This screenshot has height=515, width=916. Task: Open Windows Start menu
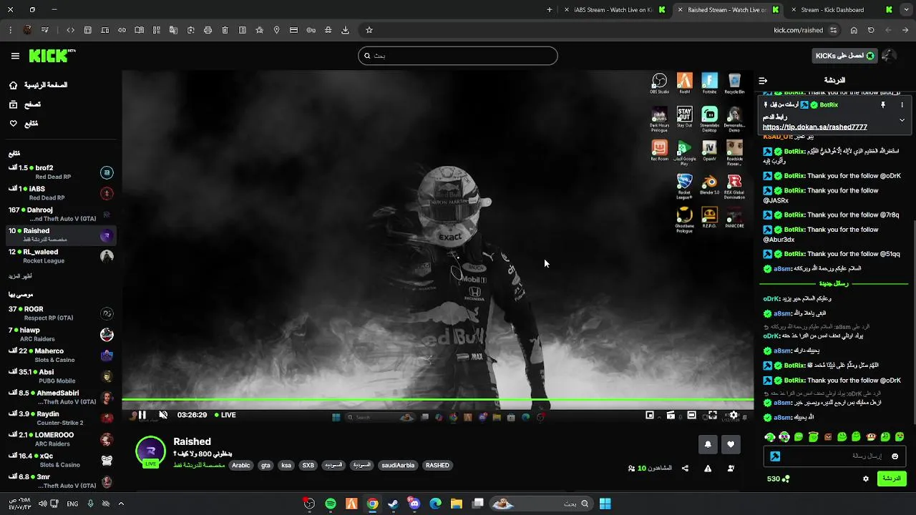coord(605,504)
